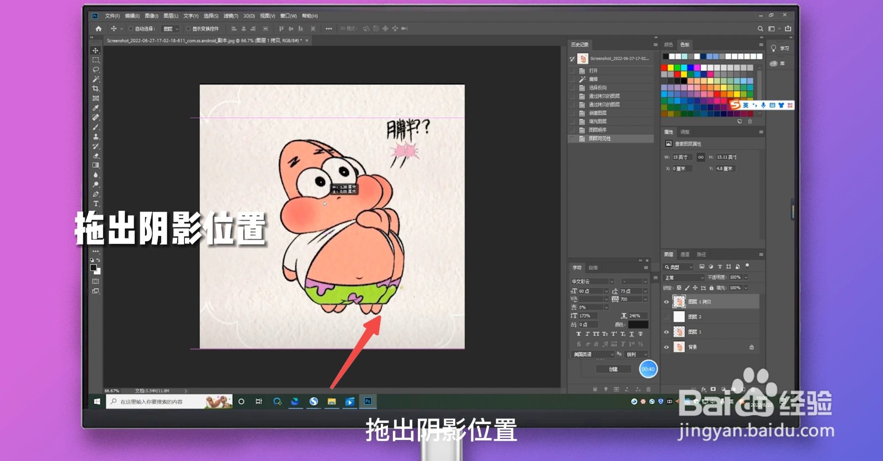Lock all with padlock icon in Layers
This screenshot has width=883, height=461.
point(711,288)
